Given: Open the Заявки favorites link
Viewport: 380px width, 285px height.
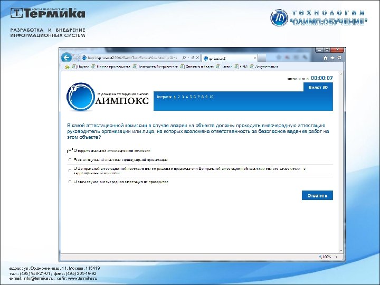Looking at the screenshot, I should [x=224, y=66].
